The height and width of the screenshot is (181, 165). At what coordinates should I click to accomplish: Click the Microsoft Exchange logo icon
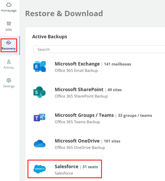coord(40,66)
